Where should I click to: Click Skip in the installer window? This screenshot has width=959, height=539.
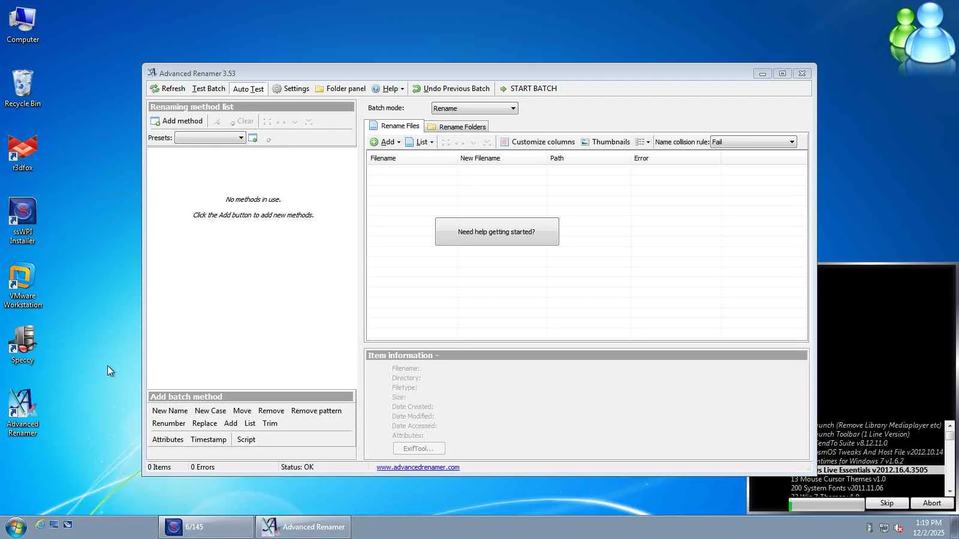click(x=887, y=503)
